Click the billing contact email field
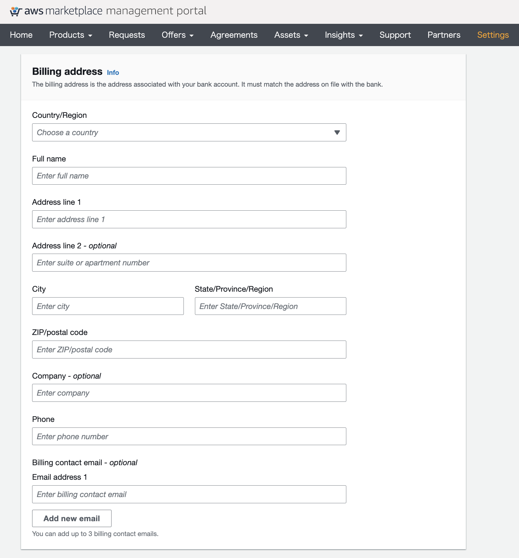This screenshot has width=519, height=558. click(x=189, y=494)
